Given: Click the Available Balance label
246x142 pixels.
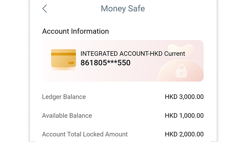Looking at the screenshot, I should coord(67,116).
